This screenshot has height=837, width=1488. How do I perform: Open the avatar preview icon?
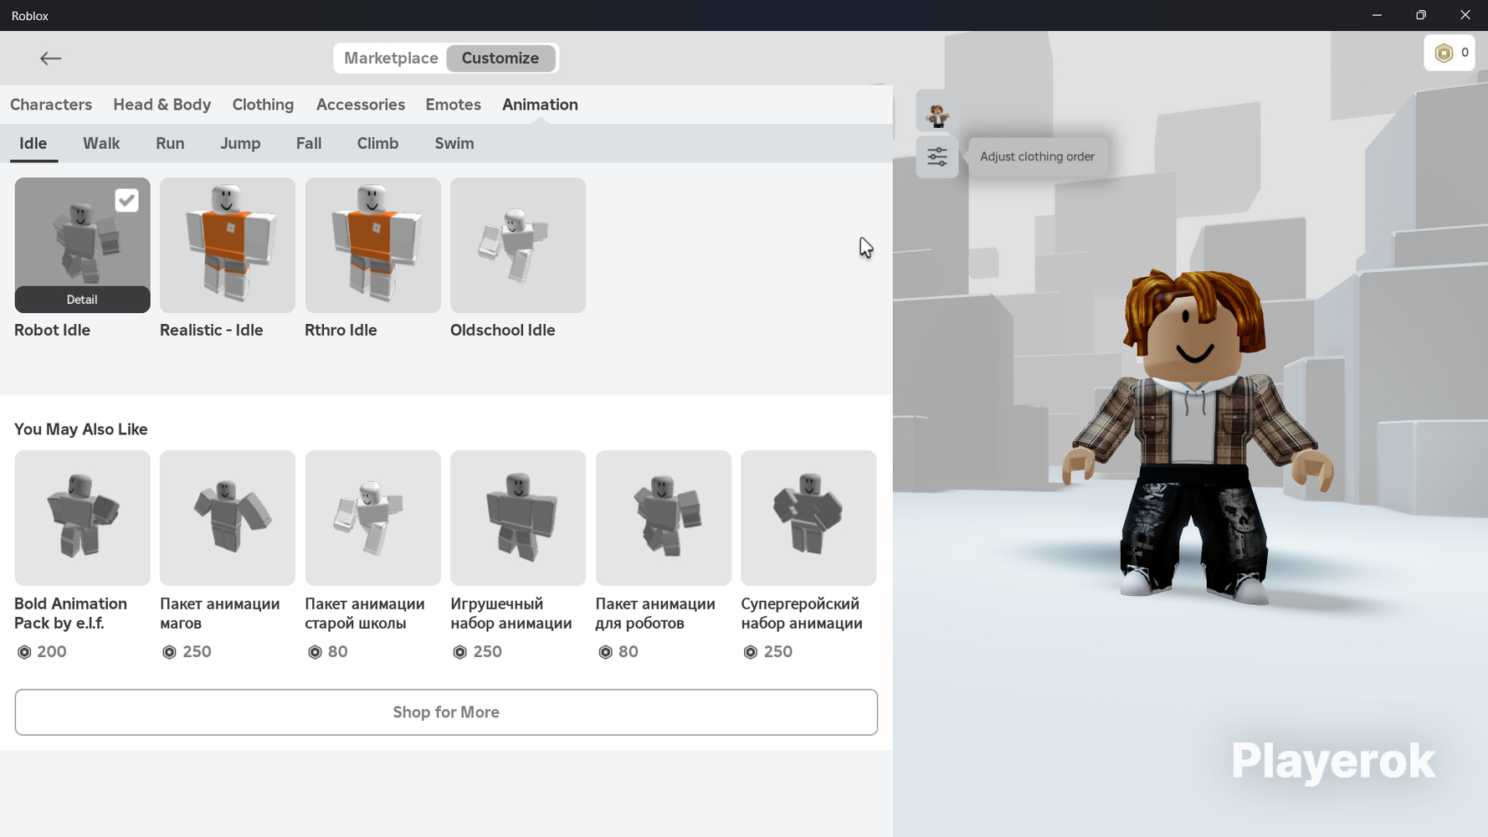[936, 111]
